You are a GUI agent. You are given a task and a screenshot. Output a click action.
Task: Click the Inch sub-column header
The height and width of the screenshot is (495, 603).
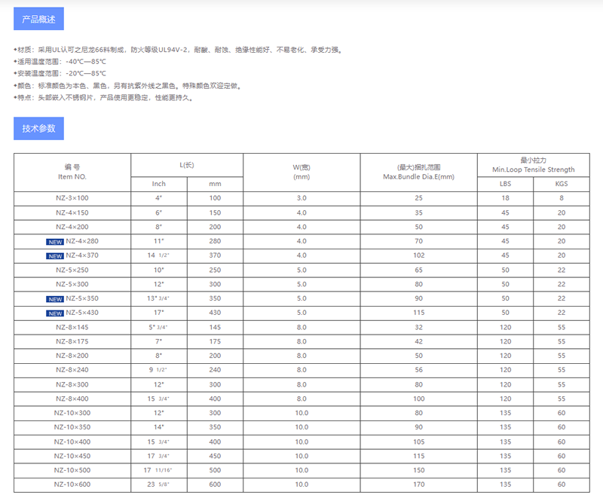158,183
